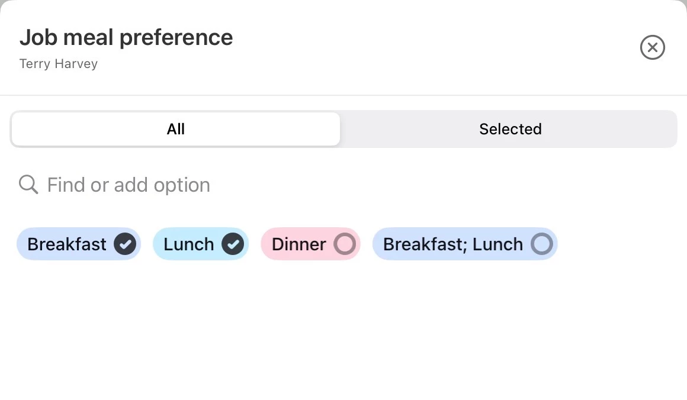The height and width of the screenshot is (400, 687).
Task: Deselect Breakfast using its dark check circle
Action: pyautogui.click(x=125, y=244)
